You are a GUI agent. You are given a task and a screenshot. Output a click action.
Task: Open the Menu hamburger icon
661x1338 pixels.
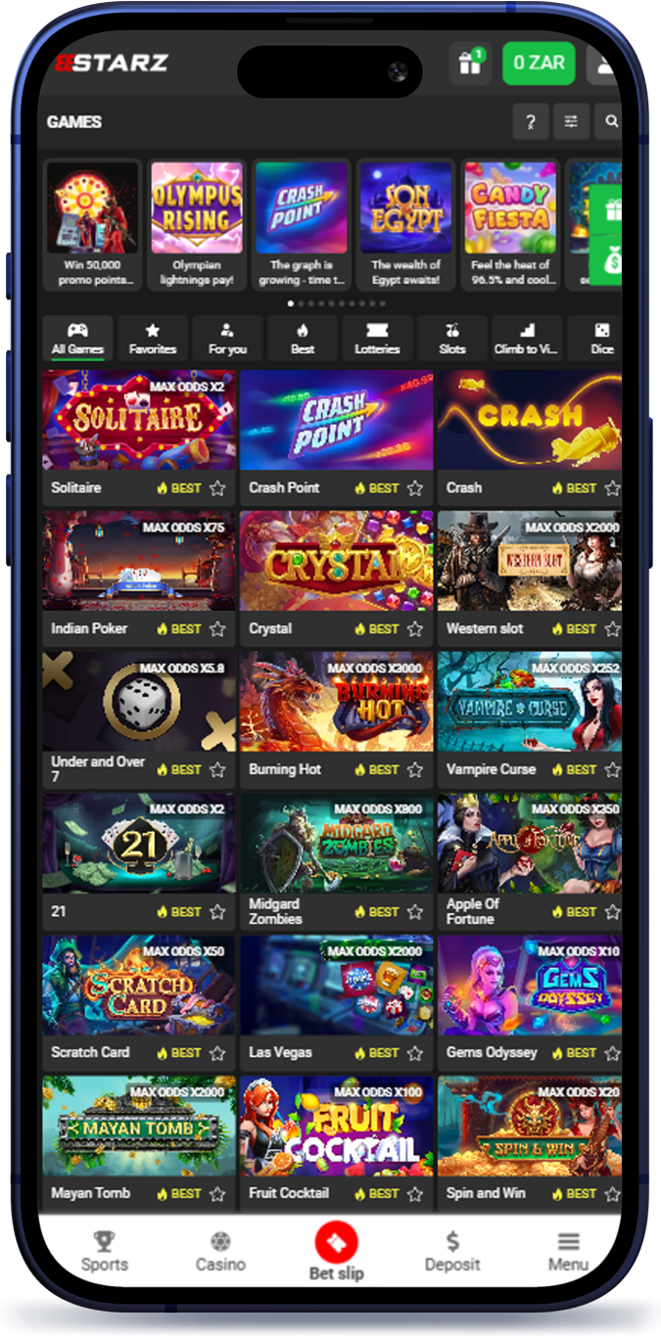(568, 1242)
